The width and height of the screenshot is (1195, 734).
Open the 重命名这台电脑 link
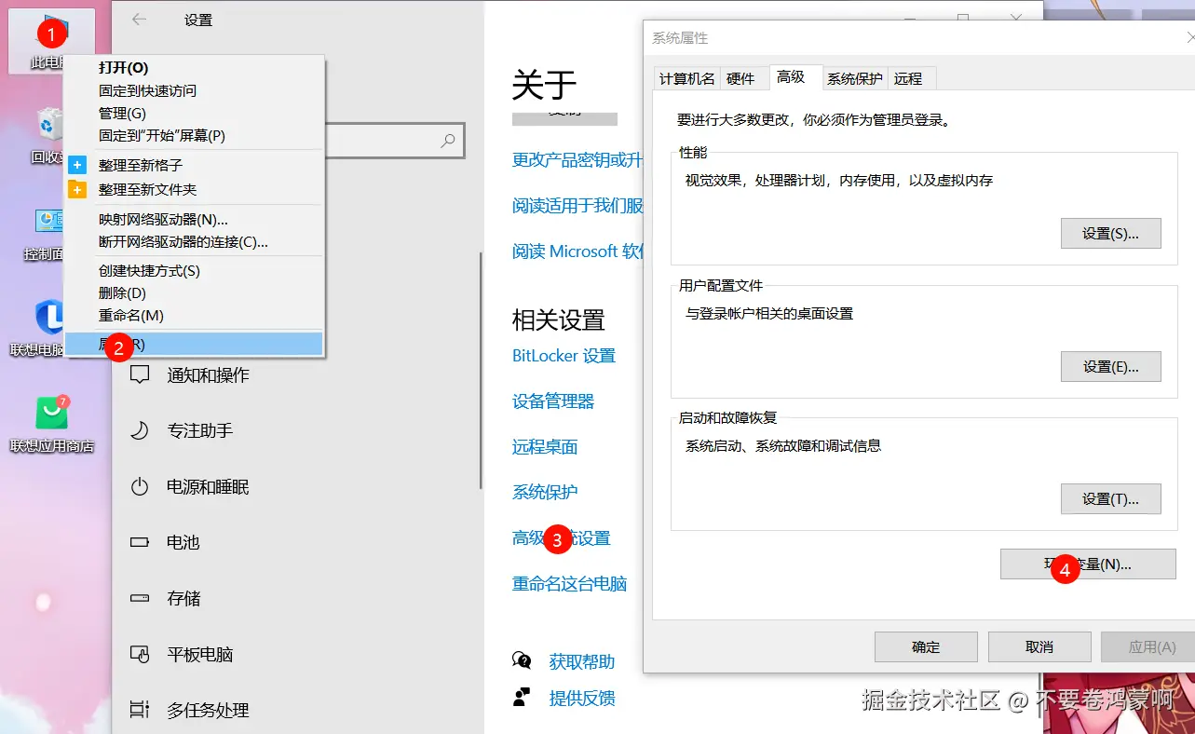(x=569, y=584)
